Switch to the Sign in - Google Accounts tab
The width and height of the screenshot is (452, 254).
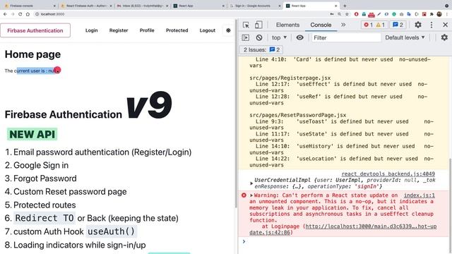pyautogui.click(x=255, y=6)
